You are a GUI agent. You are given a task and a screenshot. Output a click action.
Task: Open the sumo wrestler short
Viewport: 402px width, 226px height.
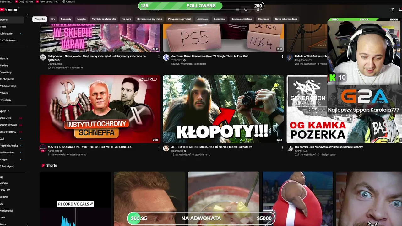point(297,199)
